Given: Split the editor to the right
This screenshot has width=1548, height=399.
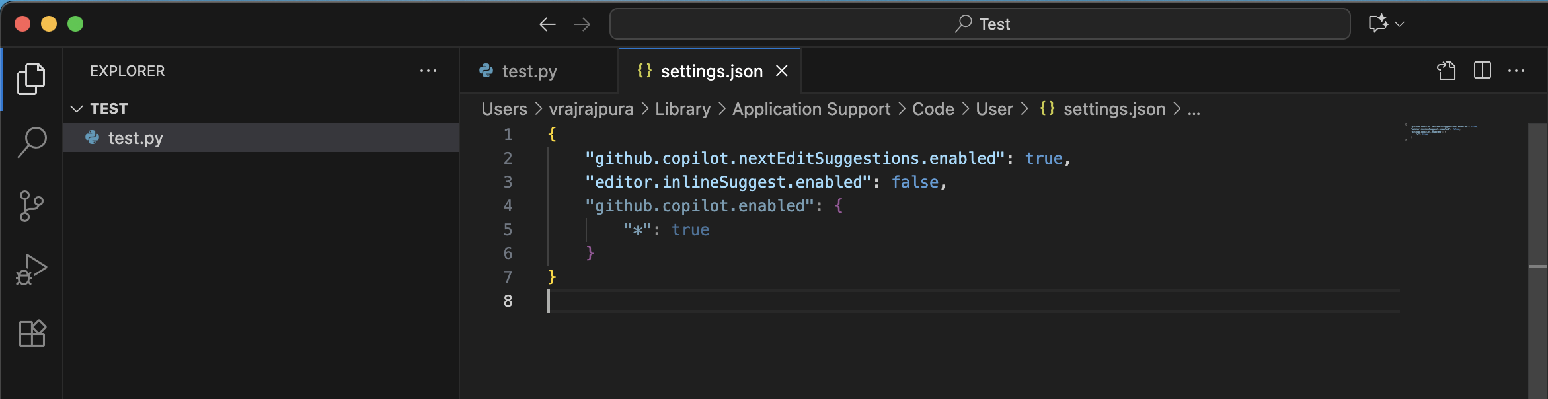Looking at the screenshot, I should [x=1483, y=71].
